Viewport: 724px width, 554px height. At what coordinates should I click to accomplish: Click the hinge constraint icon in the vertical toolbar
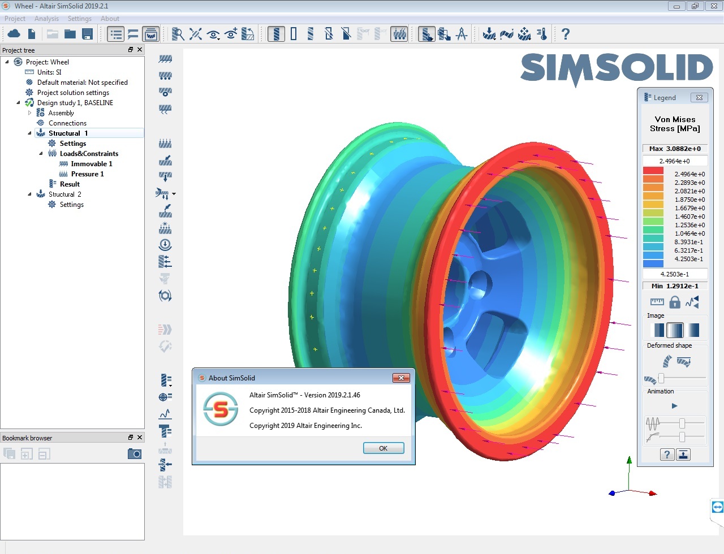pyautogui.click(x=165, y=92)
